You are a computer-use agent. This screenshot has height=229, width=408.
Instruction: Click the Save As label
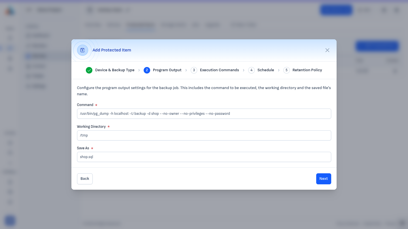coord(83,148)
